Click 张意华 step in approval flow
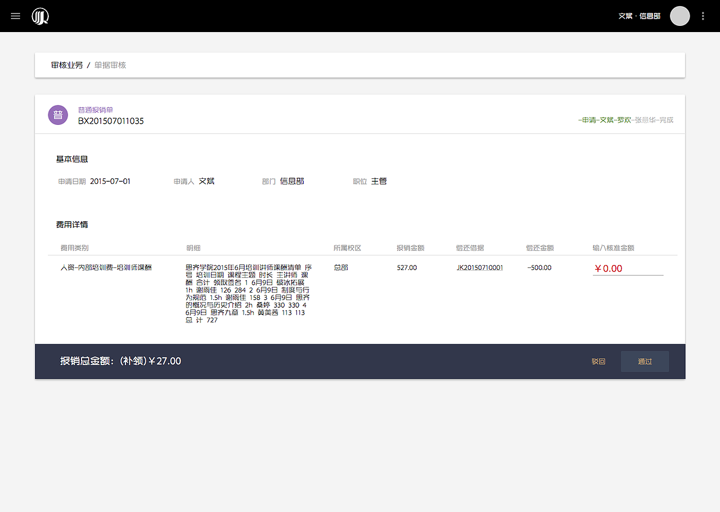The width and height of the screenshot is (720, 512). 645,120
